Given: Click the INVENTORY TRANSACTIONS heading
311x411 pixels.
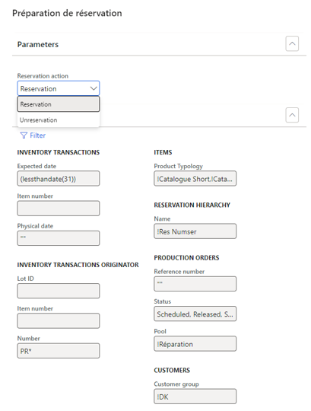Looking at the screenshot, I should pos(59,152).
